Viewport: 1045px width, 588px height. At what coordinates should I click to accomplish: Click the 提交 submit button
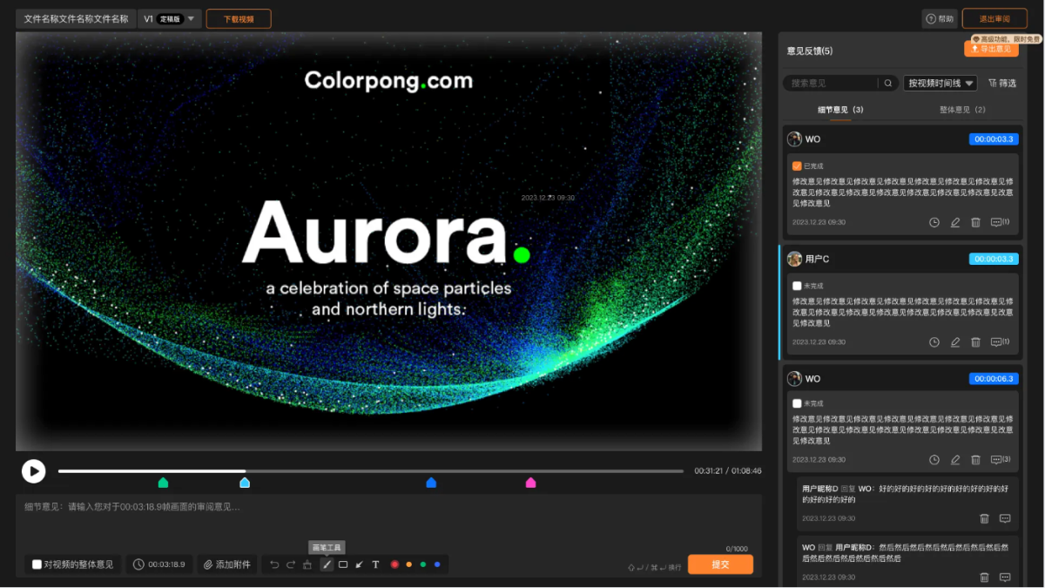click(x=720, y=564)
